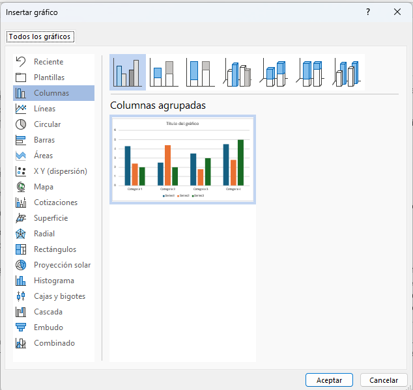Image resolution: width=413 pixels, height=390 pixels.
Task: Pick the 100% stacked column subtype icon
Action: pyautogui.click(x=201, y=72)
